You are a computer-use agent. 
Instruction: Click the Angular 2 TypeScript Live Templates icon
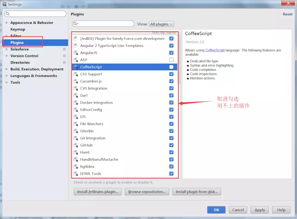pos(76,46)
